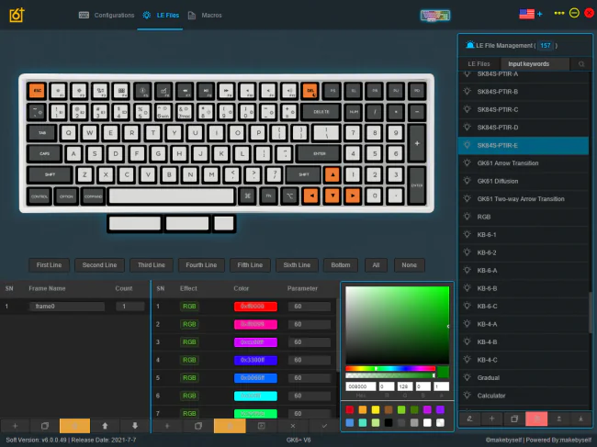The height and width of the screenshot is (447, 597).
Task: Select the Calculator lighting file
Action: (x=524, y=396)
